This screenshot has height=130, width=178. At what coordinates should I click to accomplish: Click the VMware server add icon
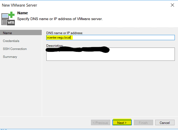click(8, 18)
